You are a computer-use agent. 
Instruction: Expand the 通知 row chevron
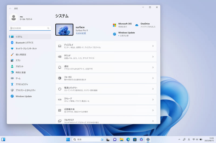pyautogui.click(x=153, y=67)
